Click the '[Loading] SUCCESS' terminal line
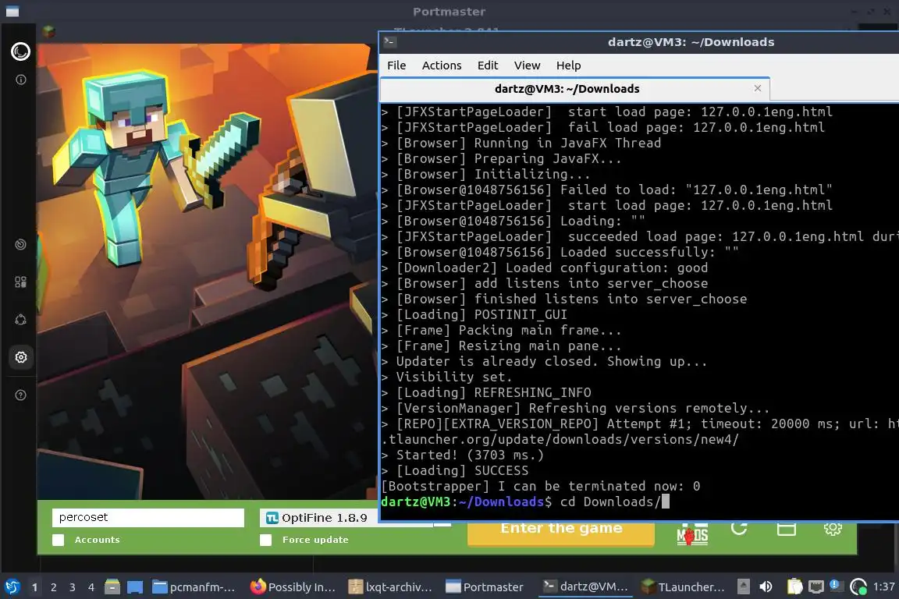The image size is (899, 599). [x=455, y=470]
